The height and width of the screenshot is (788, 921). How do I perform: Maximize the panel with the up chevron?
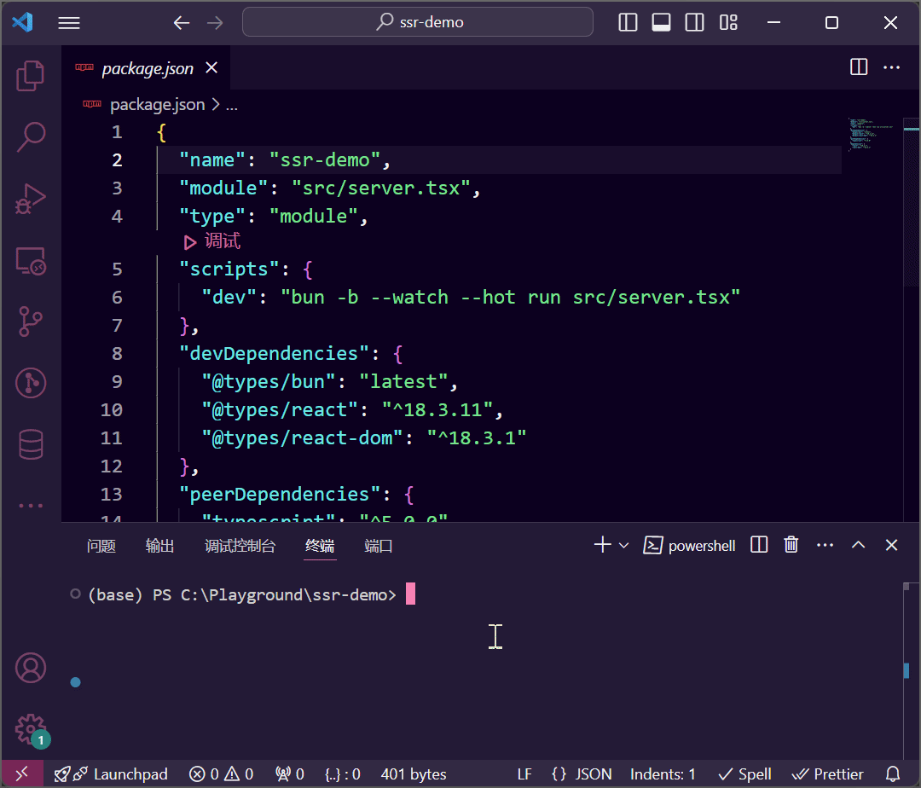[858, 545]
